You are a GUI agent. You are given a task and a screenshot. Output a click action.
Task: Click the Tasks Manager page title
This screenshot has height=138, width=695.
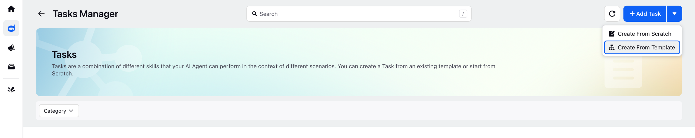tap(85, 14)
